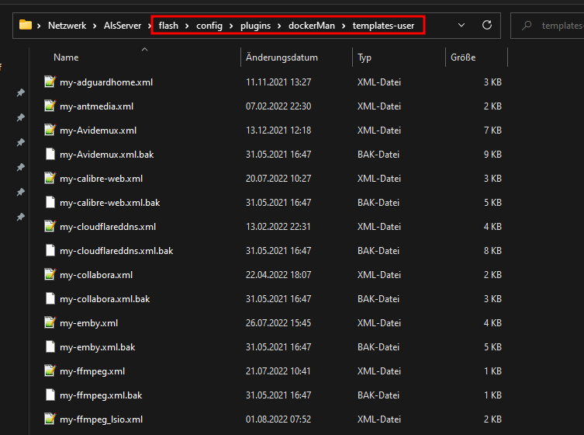Navigate to the Netzwerk breadcrumb
This screenshot has height=435, width=584.
click(67, 26)
